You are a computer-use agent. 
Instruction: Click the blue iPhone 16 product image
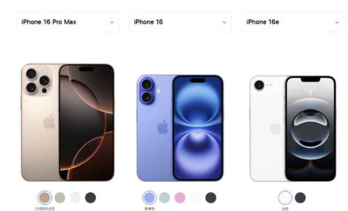pos(180,128)
